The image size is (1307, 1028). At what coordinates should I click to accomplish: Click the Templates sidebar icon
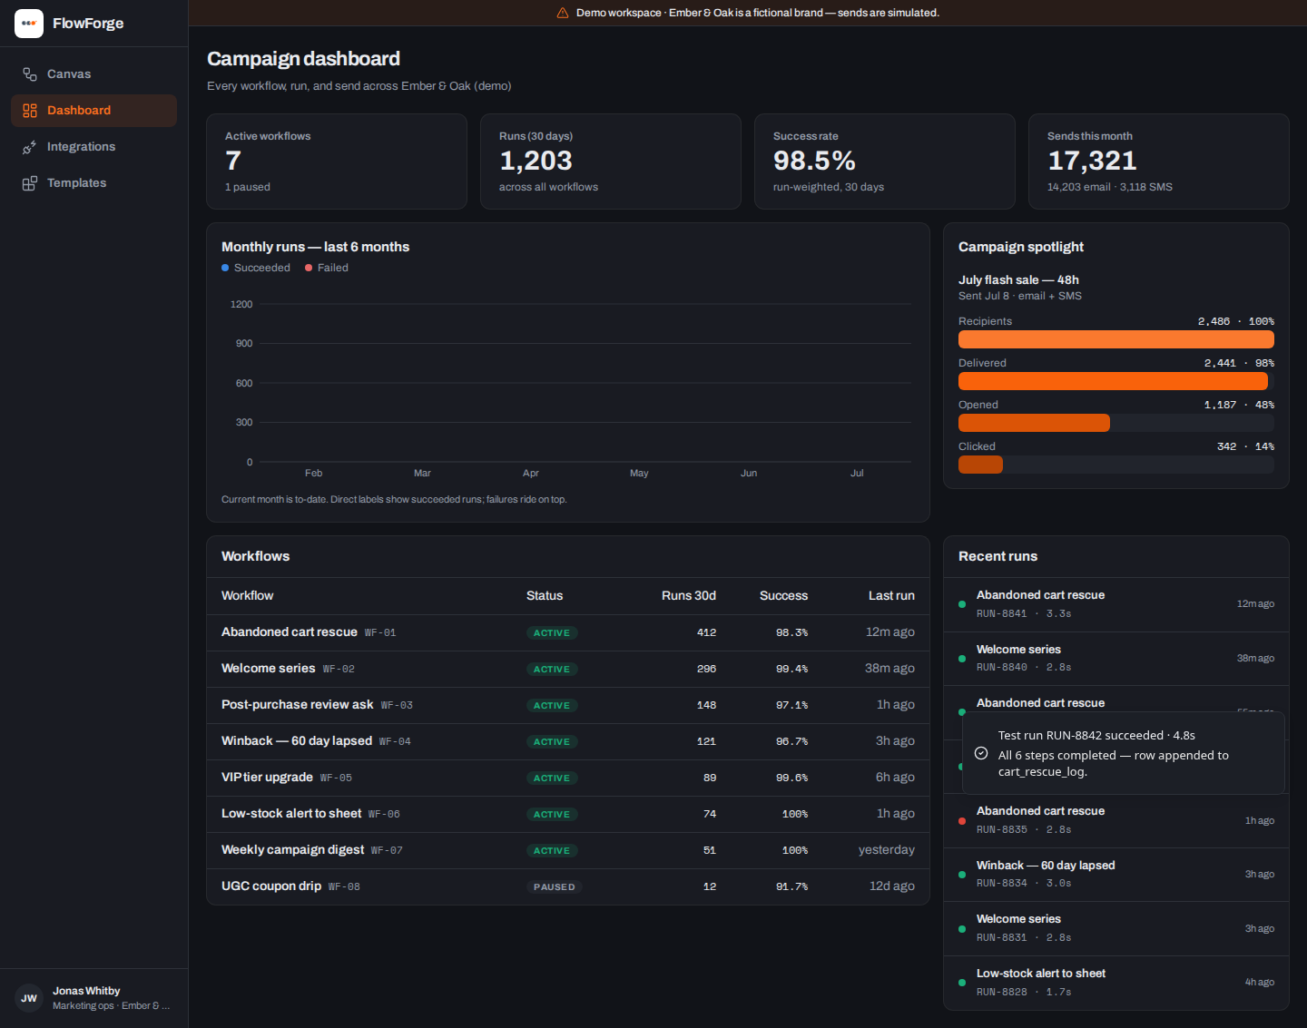[x=30, y=183]
